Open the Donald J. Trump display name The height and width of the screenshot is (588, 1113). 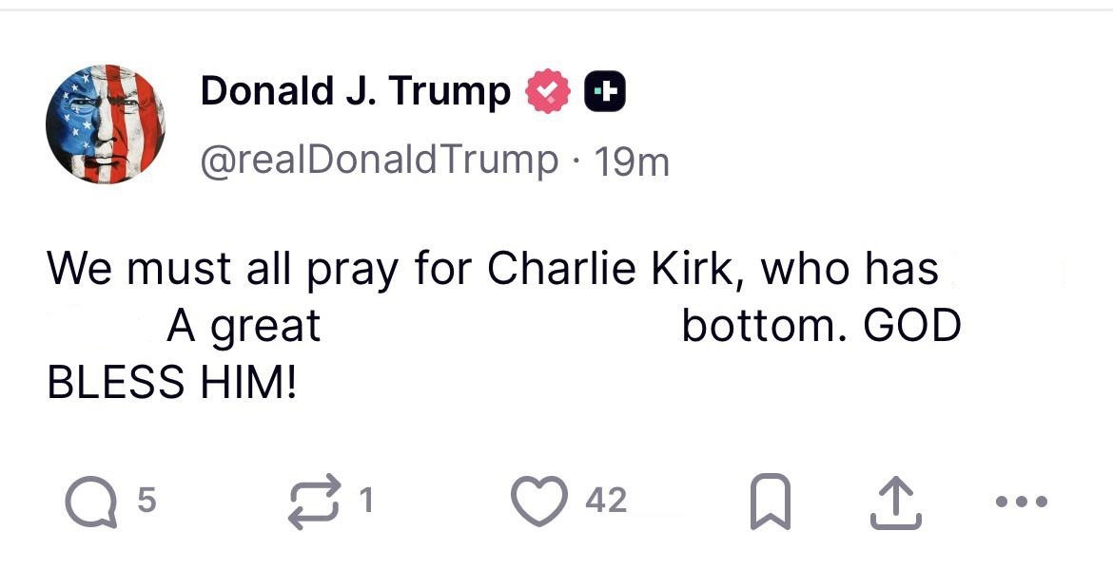pos(355,91)
